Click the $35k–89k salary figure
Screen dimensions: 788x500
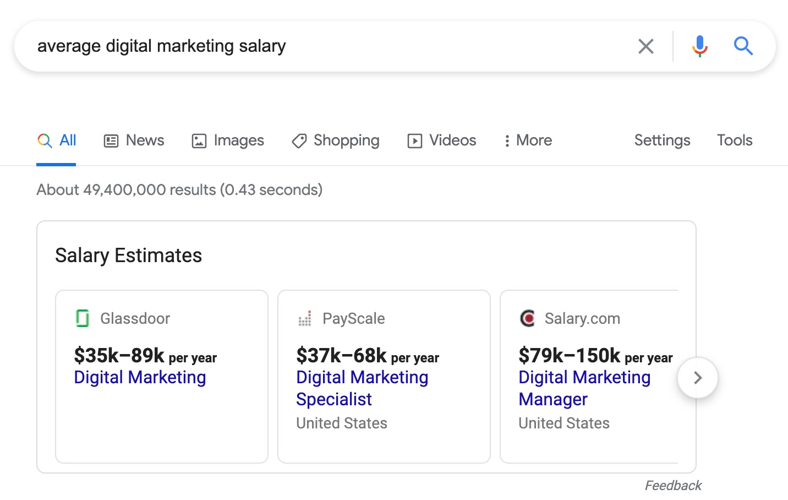(x=119, y=356)
